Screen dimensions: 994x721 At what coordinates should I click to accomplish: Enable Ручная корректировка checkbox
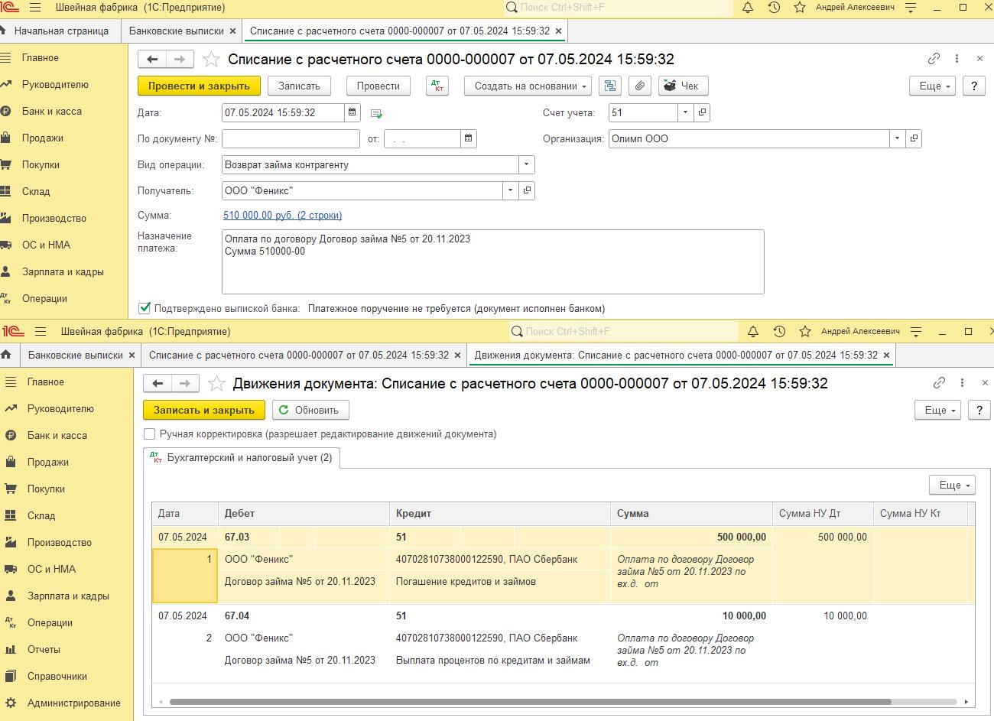[x=150, y=434]
